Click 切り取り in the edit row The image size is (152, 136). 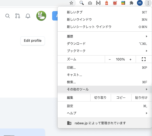click(101, 98)
